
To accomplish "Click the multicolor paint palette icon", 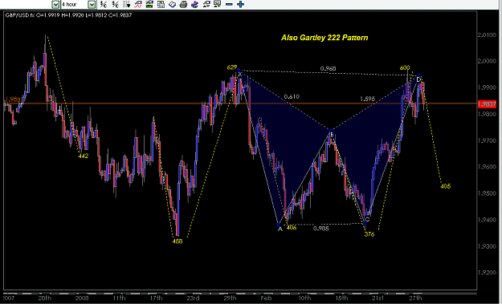I will click(194, 4).
